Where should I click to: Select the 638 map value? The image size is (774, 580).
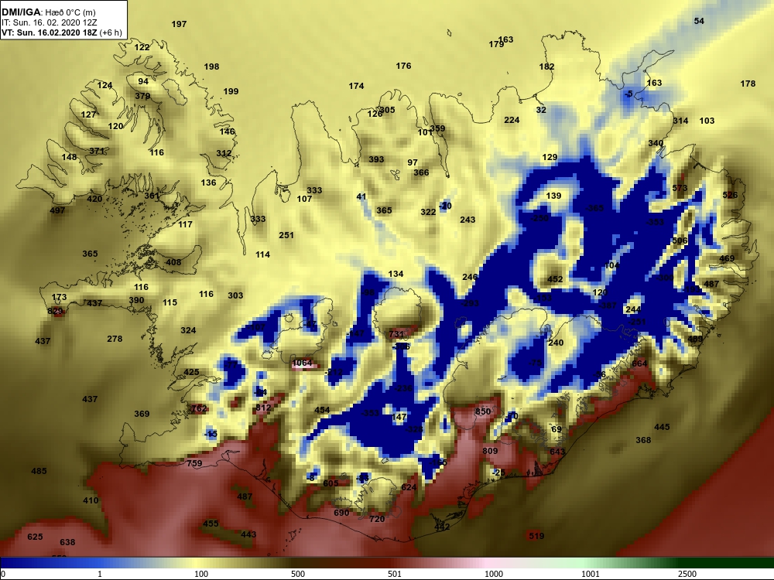coord(67,543)
